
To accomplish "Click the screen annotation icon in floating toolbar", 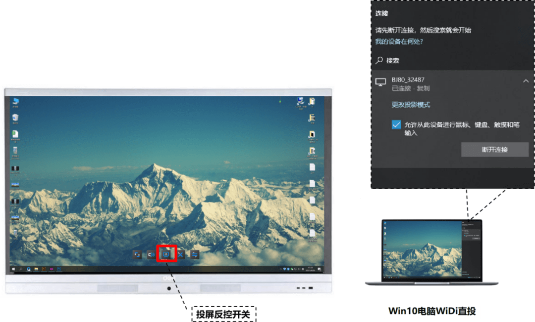I will (137, 253).
